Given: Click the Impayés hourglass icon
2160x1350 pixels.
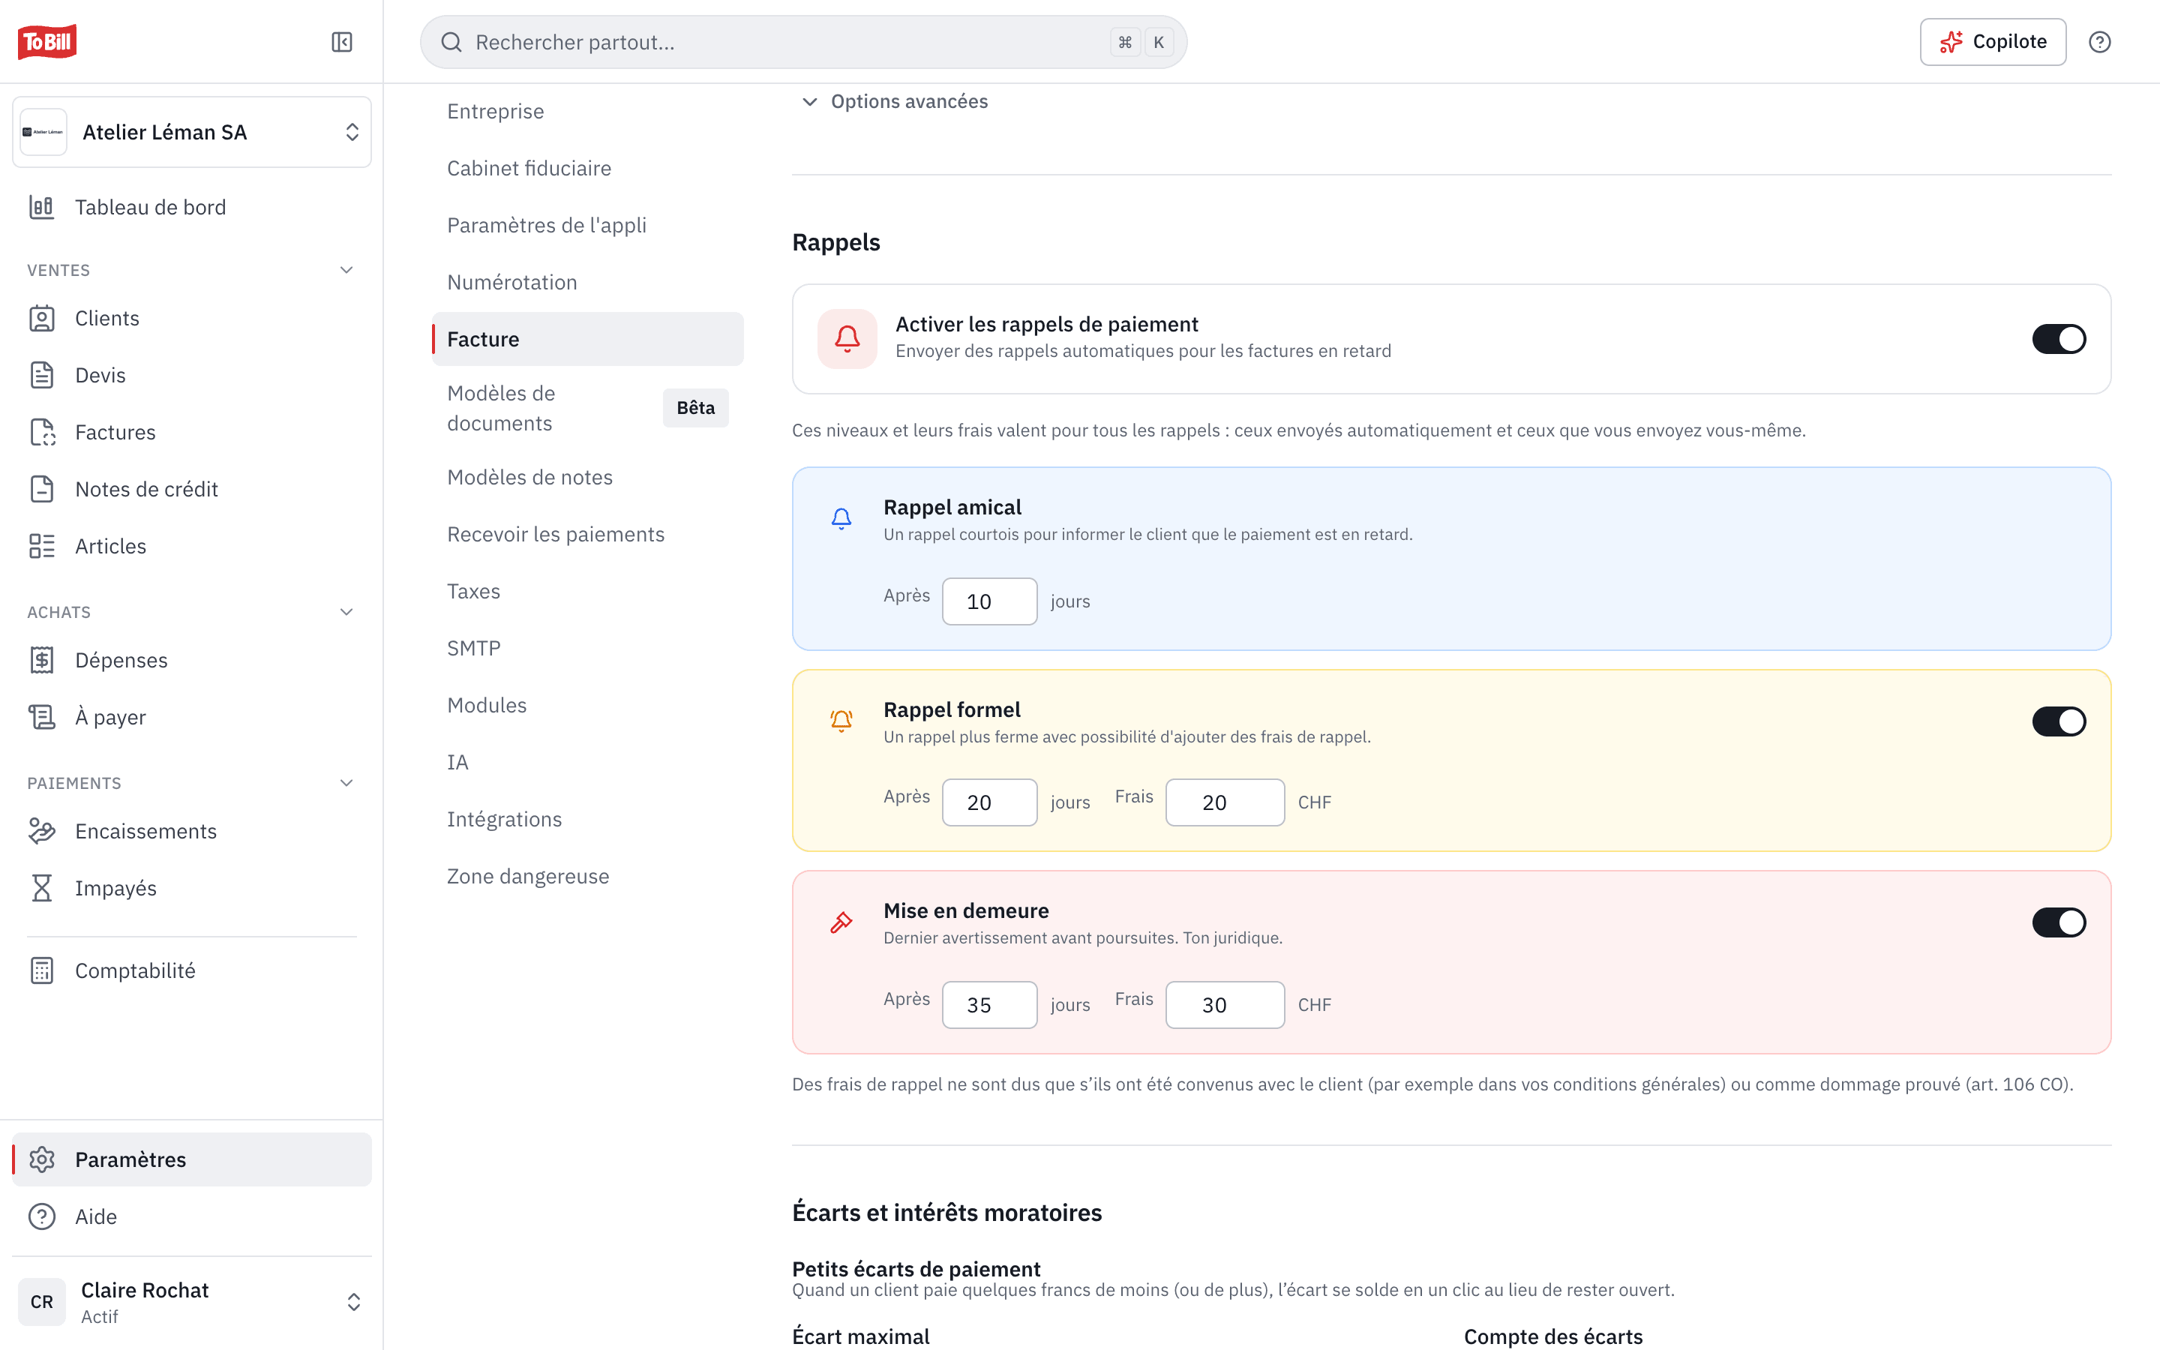Looking at the screenshot, I should pyautogui.click(x=42, y=889).
